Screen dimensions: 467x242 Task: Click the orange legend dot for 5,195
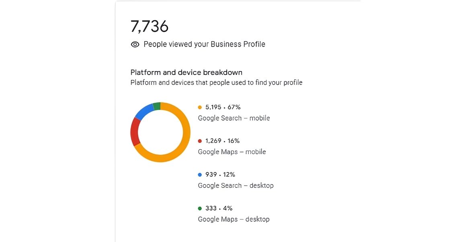tap(200, 107)
